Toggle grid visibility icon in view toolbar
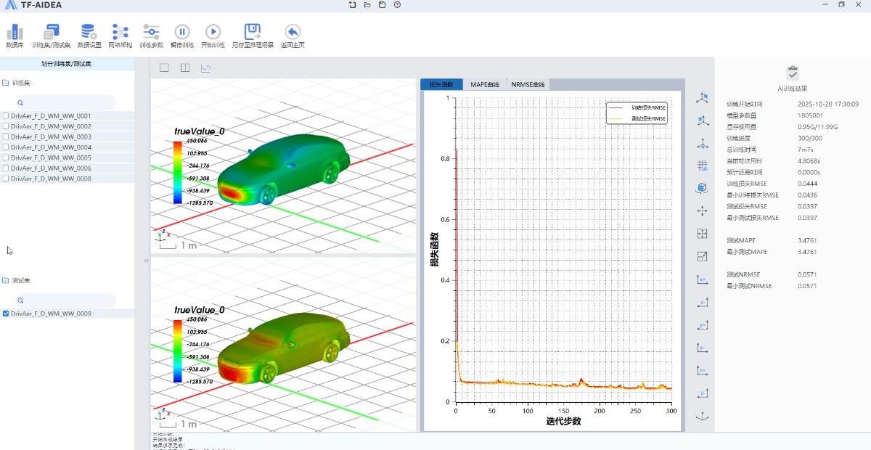This screenshot has width=871, height=450. pos(702,165)
